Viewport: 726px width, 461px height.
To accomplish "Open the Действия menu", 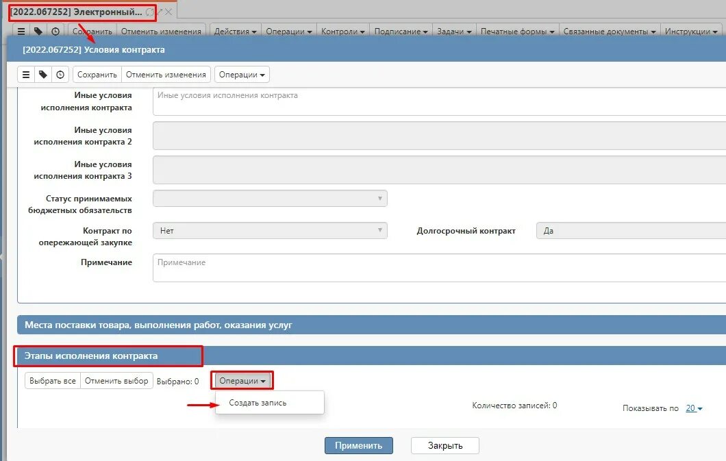I will [x=235, y=32].
